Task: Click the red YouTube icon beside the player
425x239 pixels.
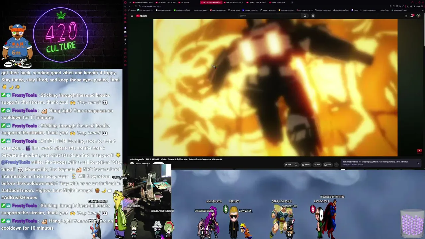Action: pos(419,151)
